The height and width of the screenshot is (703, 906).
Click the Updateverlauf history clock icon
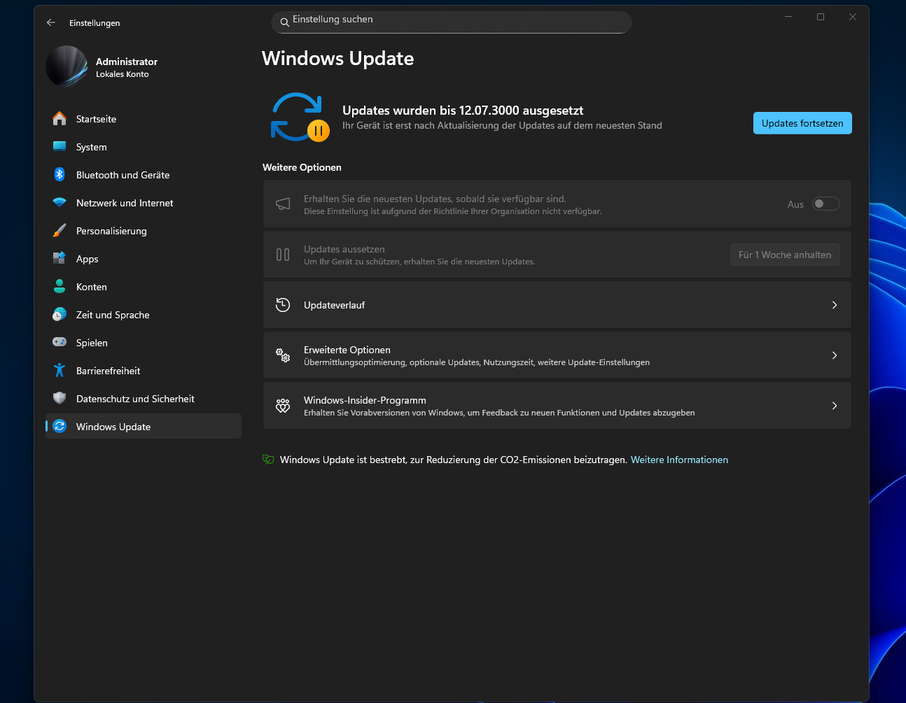point(283,305)
